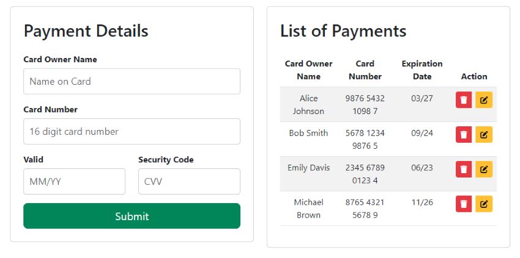Click the green Submit button
520x258 pixels.
(x=132, y=216)
